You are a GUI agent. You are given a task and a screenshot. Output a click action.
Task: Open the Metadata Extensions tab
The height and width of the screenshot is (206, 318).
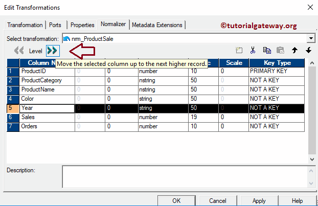click(157, 25)
